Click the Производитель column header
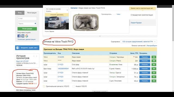Viewport: 174px width, 97px height. coord(50,53)
